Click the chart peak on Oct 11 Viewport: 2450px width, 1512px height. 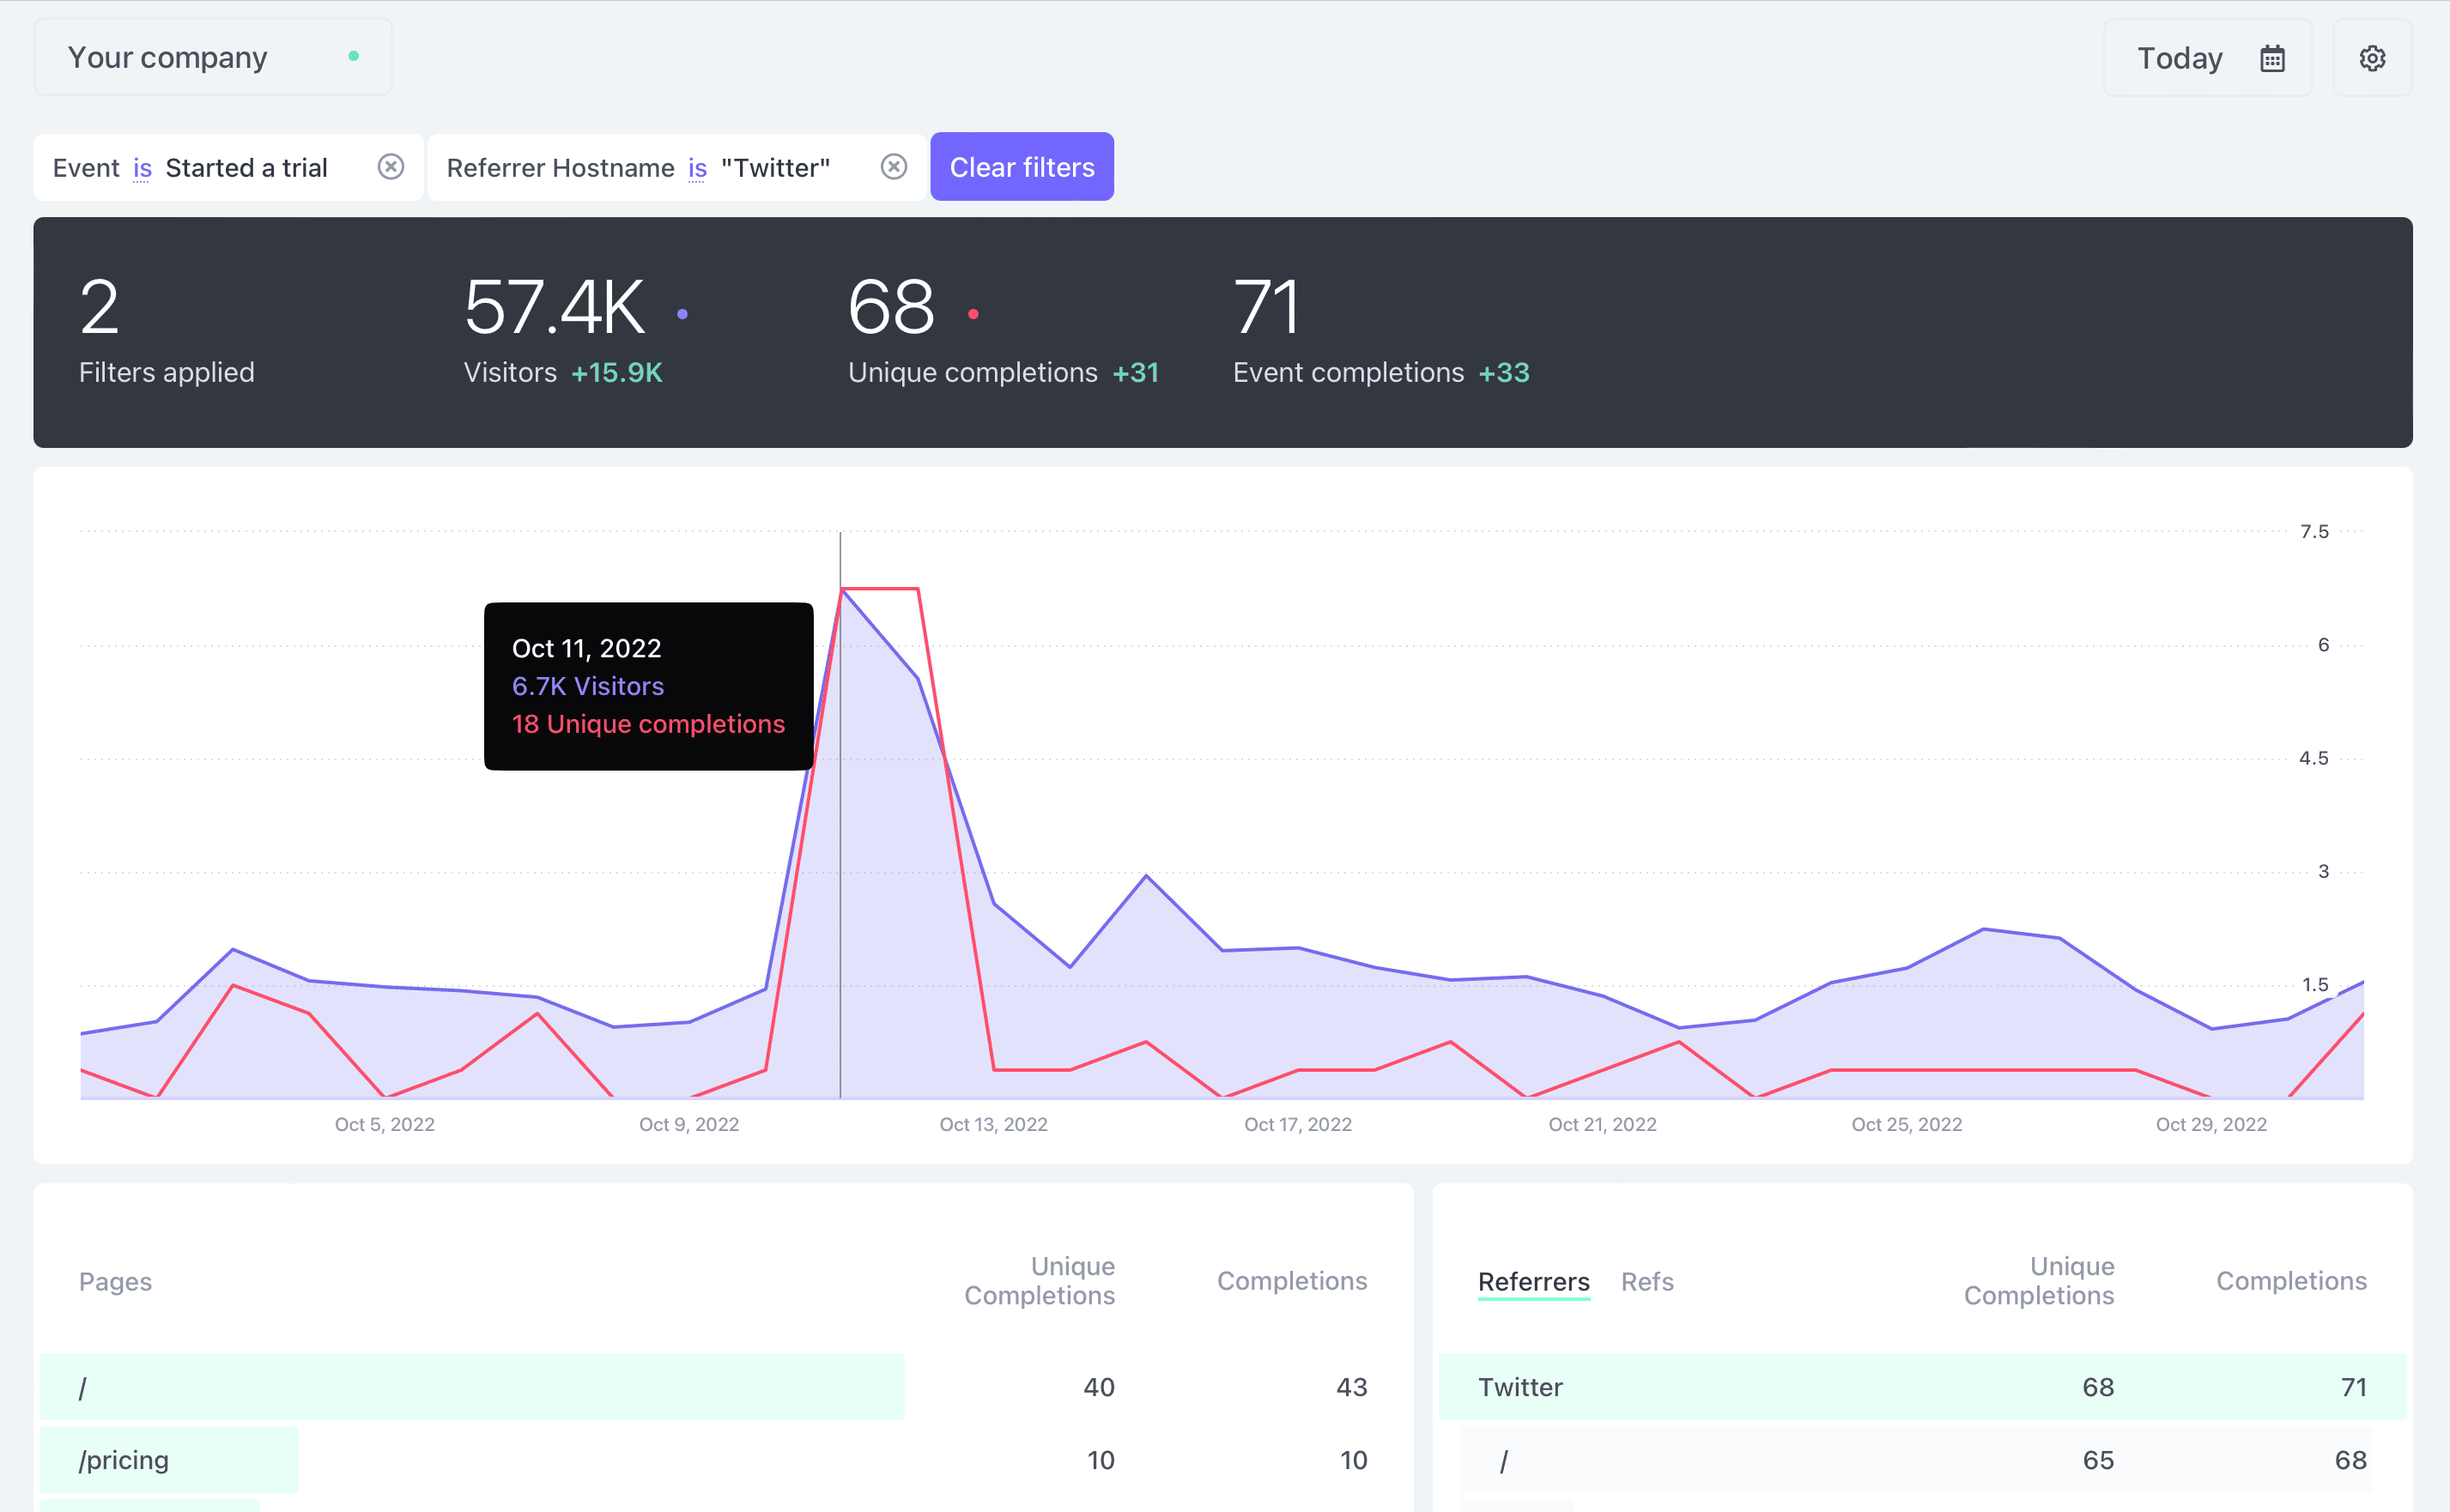tap(841, 592)
